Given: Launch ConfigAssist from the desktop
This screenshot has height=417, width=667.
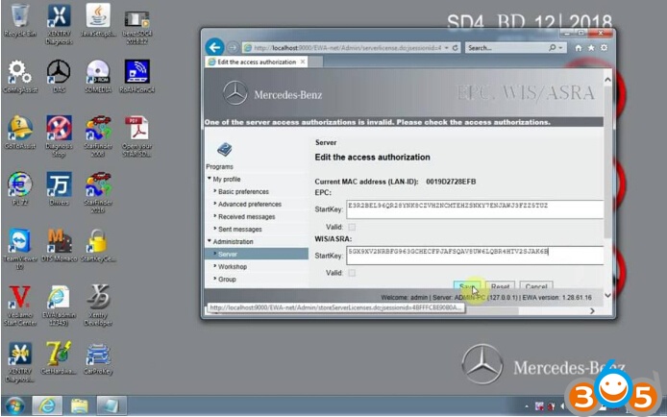Looking at the screenshot, I should pos(20,77).
